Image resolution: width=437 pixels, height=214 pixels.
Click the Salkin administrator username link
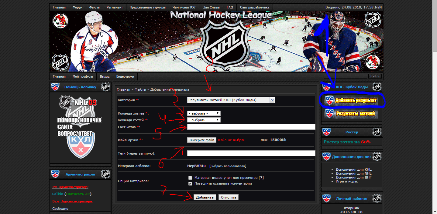(58, 194)
